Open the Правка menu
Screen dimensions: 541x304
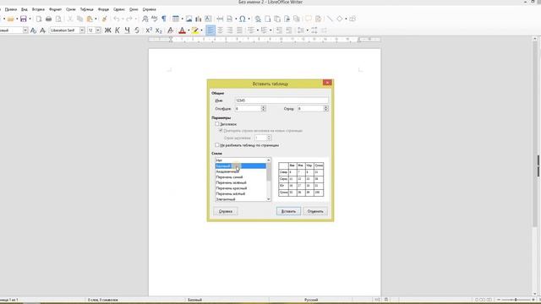point(11,9)
